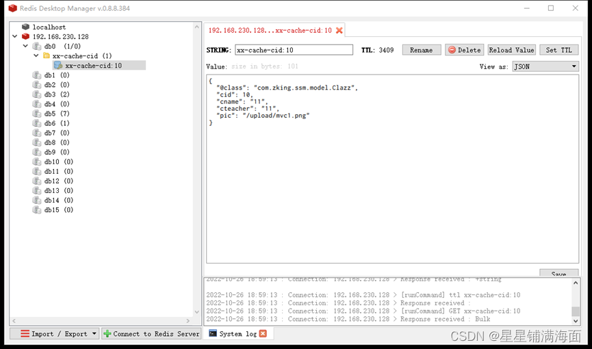Viewport: 592px width, 349px height.
Task: Click the log panel scroll down arrow
Action: pos(576,321)
